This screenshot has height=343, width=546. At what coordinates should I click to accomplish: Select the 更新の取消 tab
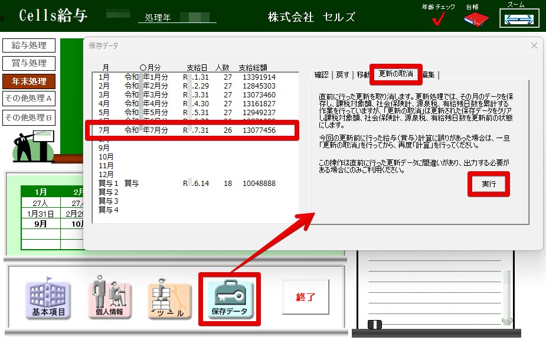pos(395,74)
